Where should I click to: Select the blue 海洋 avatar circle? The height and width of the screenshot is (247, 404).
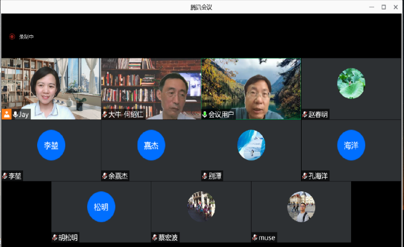[351, 145]
